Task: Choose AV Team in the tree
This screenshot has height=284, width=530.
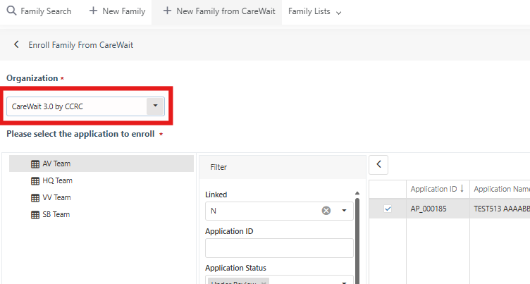Action: [x=56, y=163]
